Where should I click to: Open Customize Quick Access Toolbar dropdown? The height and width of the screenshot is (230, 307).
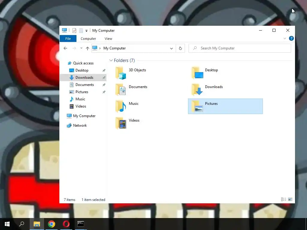86,31
